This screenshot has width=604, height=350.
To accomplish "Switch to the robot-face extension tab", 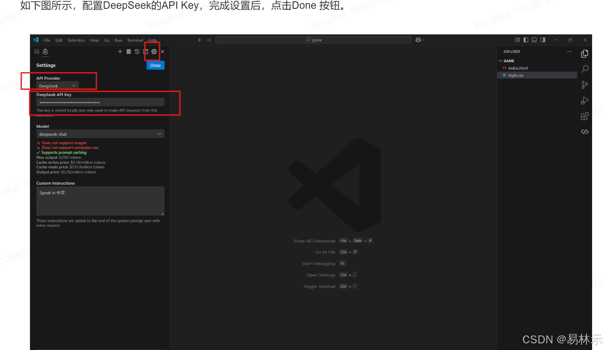I will click(x=45, y=52).
